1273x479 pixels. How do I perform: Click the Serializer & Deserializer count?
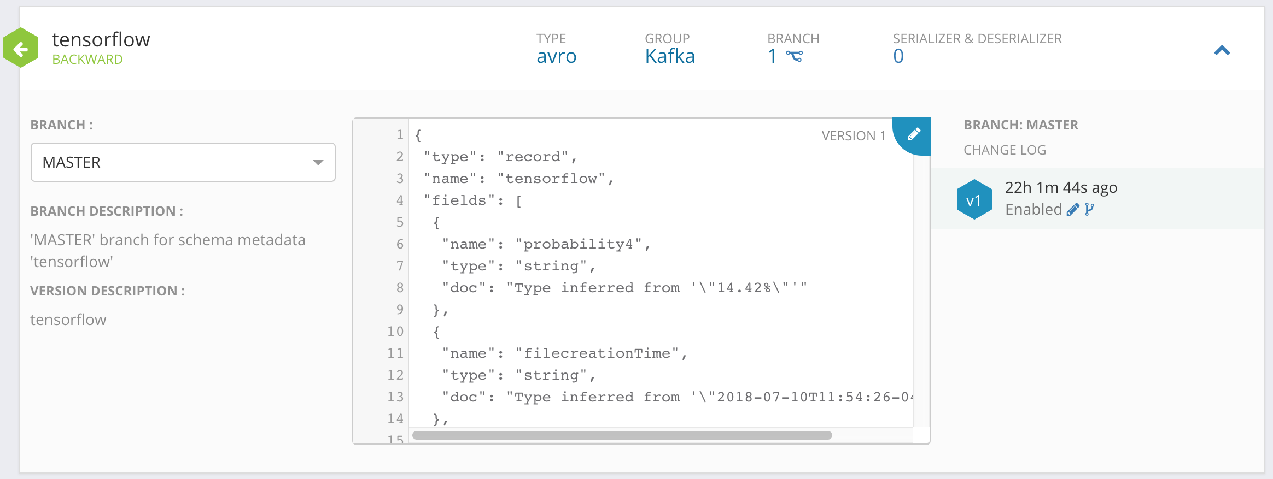point(898,56)
